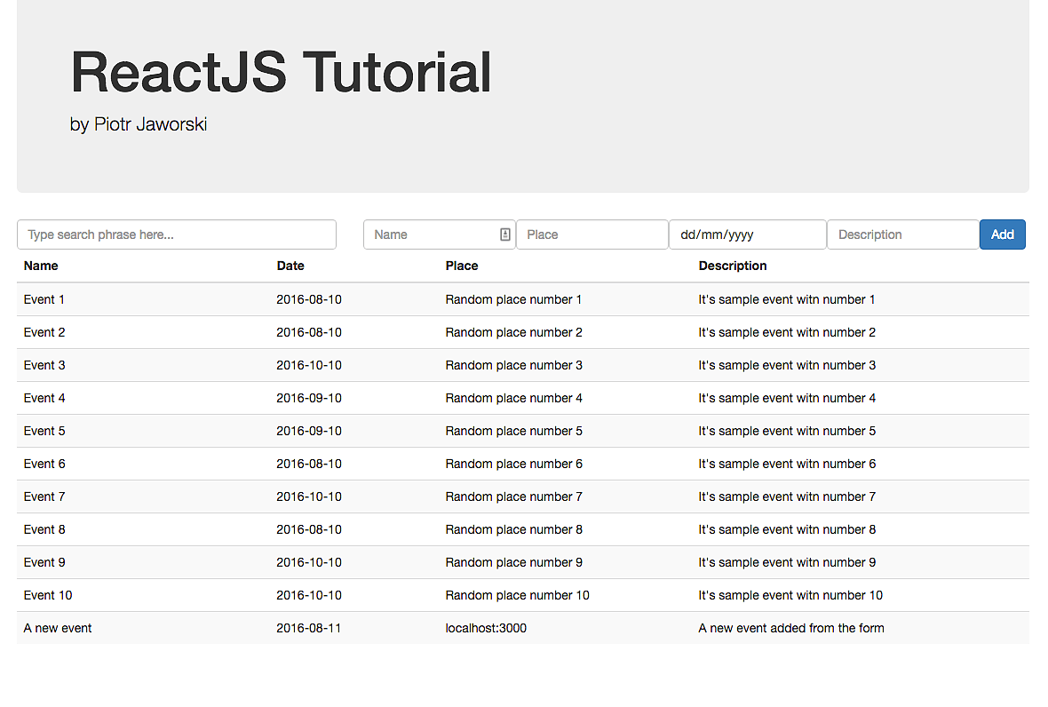Screen dimensions: 1048x707
Task: Click 'A new event added from the form'
Action: [791, 628]
